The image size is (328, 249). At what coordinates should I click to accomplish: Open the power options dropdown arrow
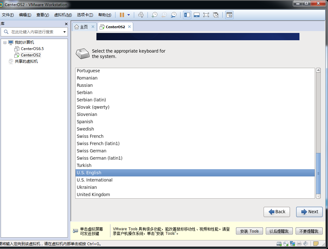pyautogui.click(x=129, y=15)
